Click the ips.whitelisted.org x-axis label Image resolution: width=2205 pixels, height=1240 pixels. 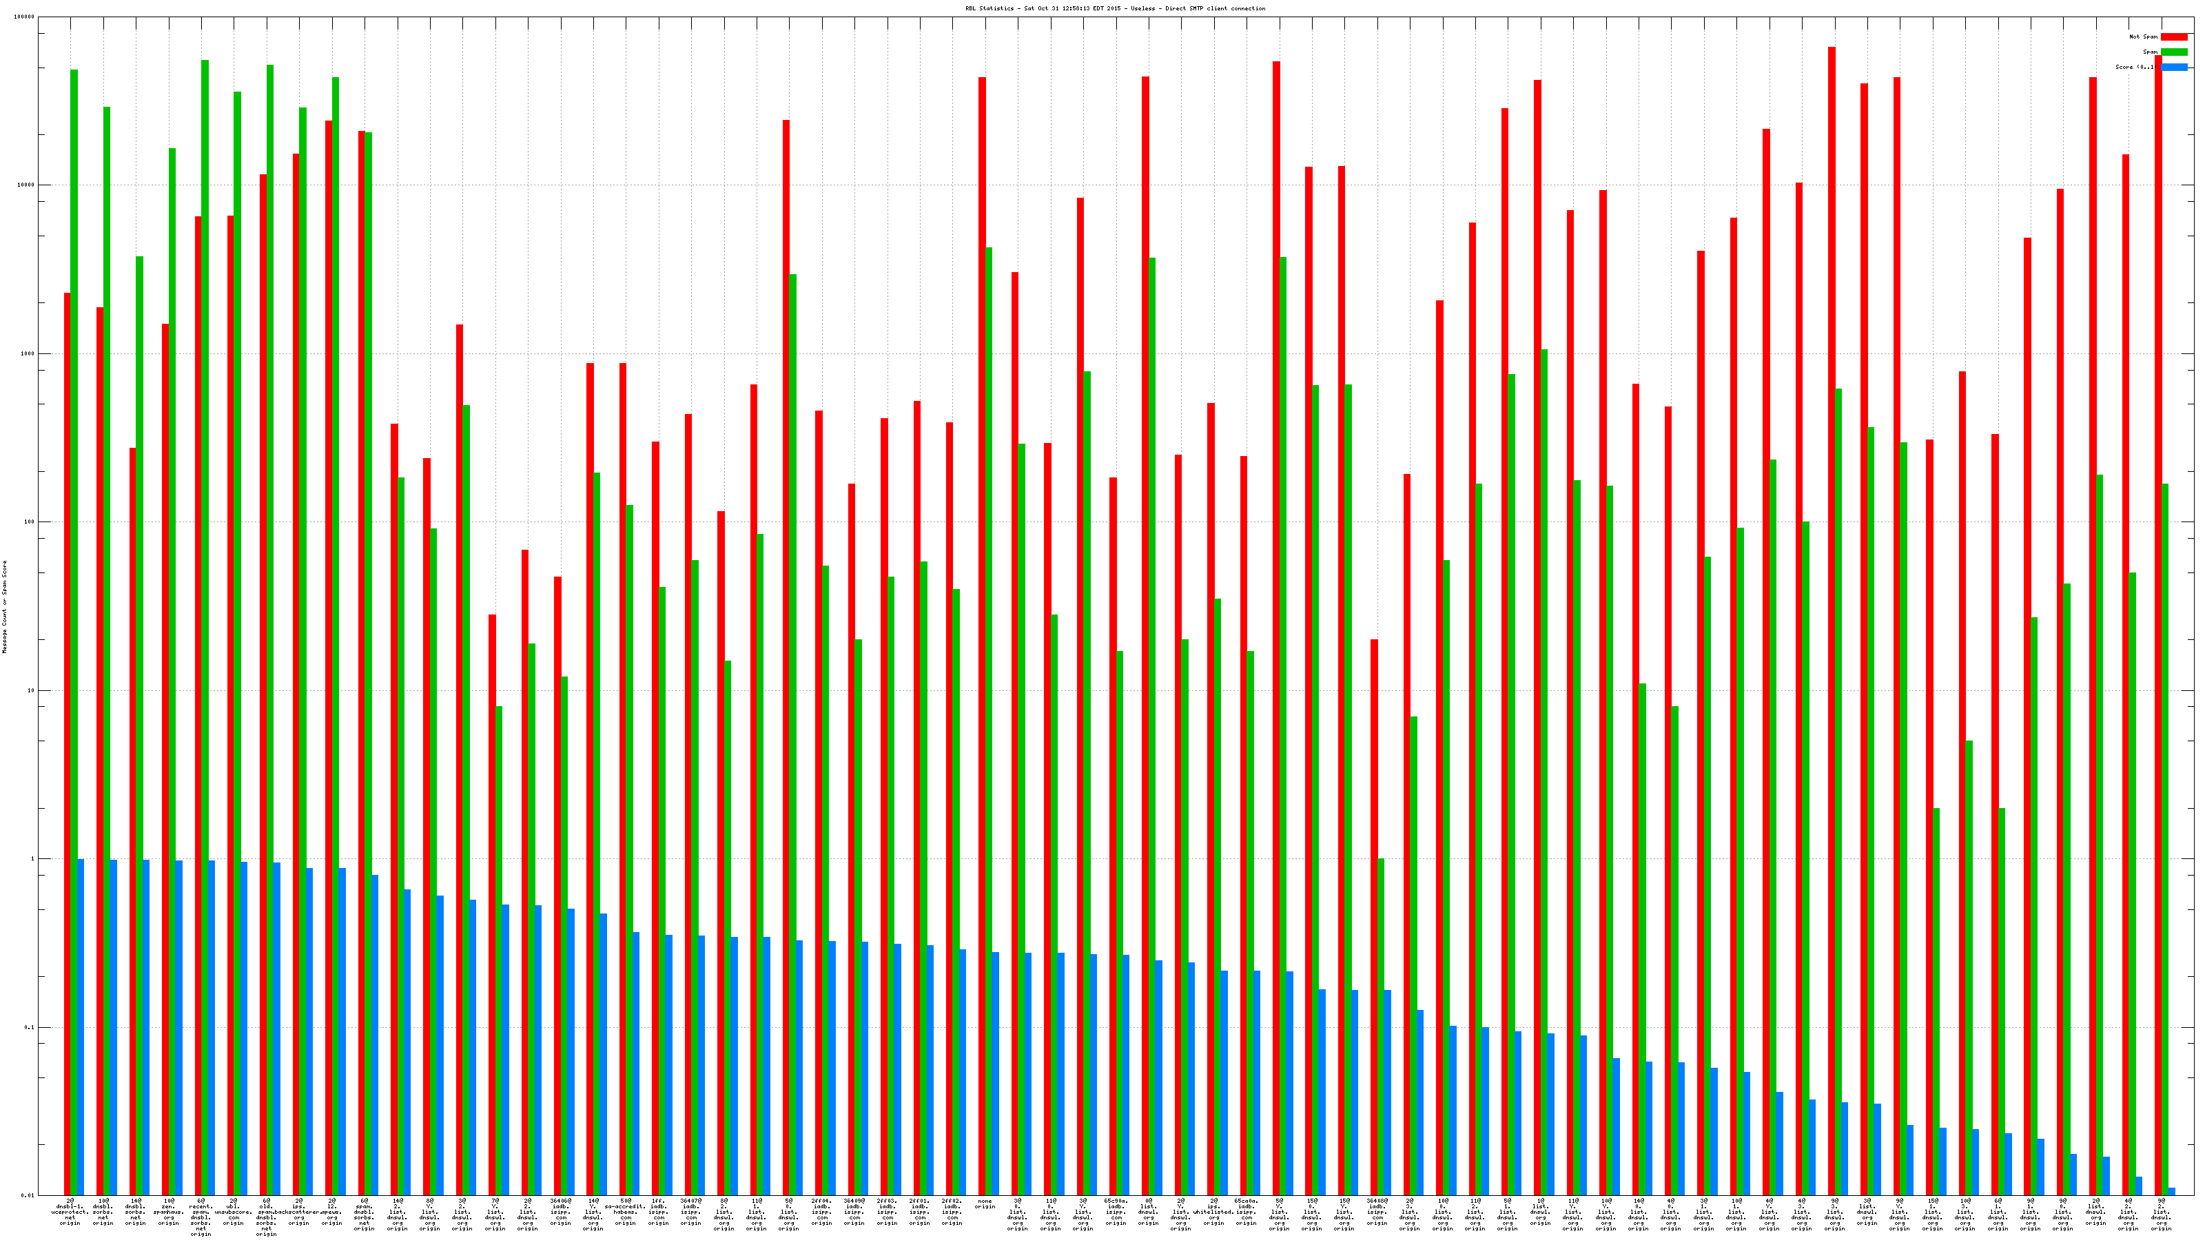pyautogui.click(x=1213, y=1212)
